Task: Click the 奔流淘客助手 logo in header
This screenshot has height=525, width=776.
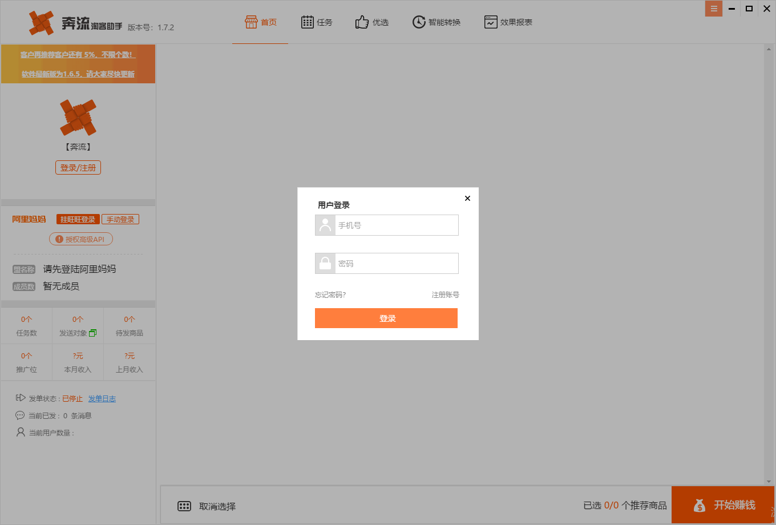Action: click(75, 23)
